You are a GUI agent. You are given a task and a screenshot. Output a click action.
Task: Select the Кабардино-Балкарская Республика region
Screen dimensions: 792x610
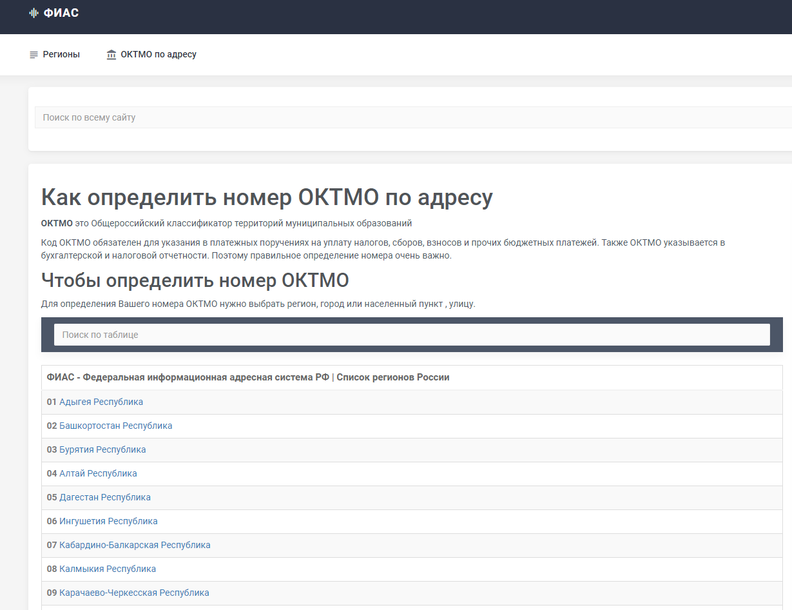pos(136,545)
